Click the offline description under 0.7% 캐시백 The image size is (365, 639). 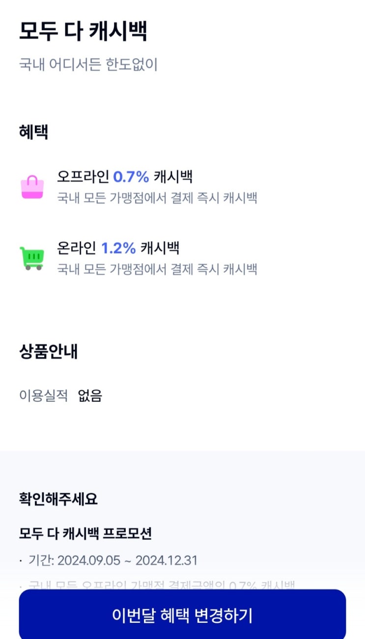[x=157, y=198]
